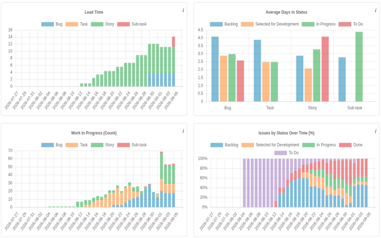Click the Sub-task In Progress bar
Viewport: 381px width, 238px height.
click(359, 67)
